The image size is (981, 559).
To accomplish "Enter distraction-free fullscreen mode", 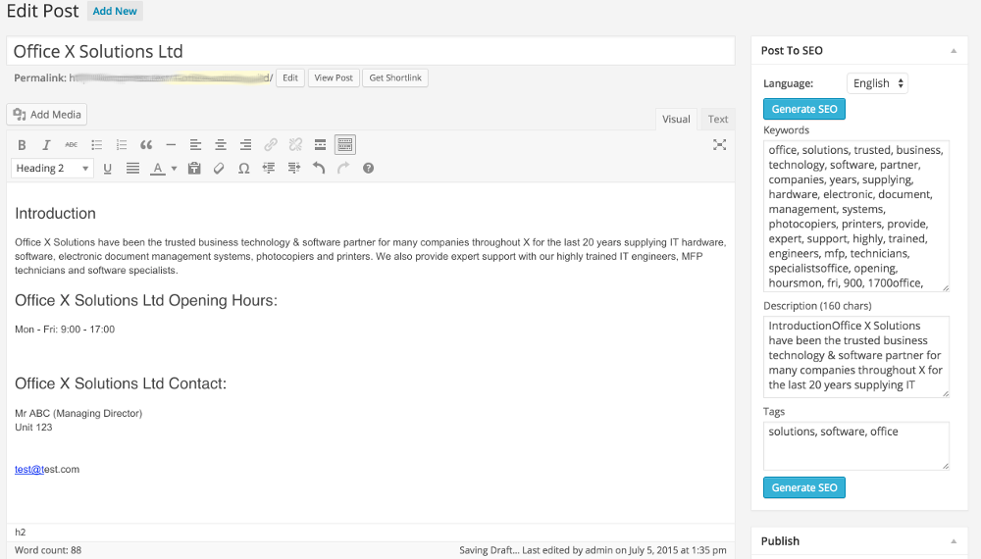I will click(719, 145).
